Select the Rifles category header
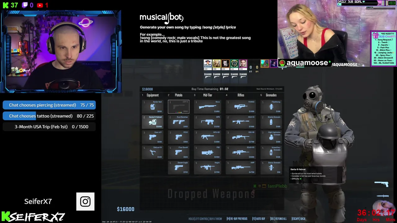This screenshot has height=223, width=397. click(x=241, y=95)
